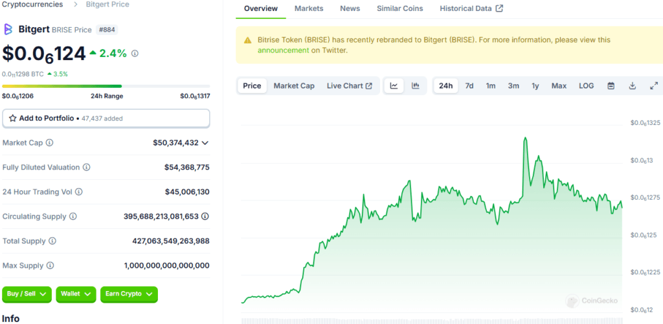Click the $50,374,432 market cap value
The image size is (663, 324).
point(175,143)
